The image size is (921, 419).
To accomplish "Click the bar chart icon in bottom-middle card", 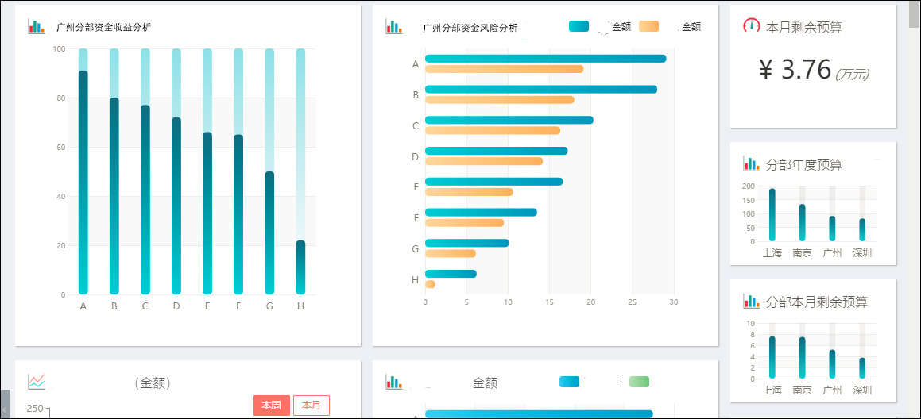I will click(x=393, y=382).
